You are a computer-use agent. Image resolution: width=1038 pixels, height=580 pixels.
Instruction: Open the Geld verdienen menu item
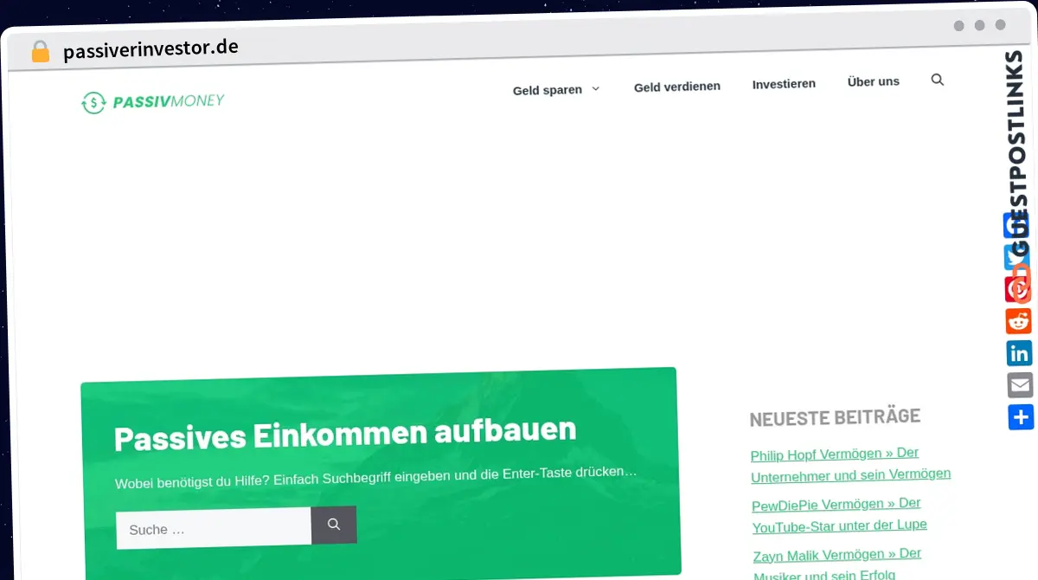coord(677,87)
